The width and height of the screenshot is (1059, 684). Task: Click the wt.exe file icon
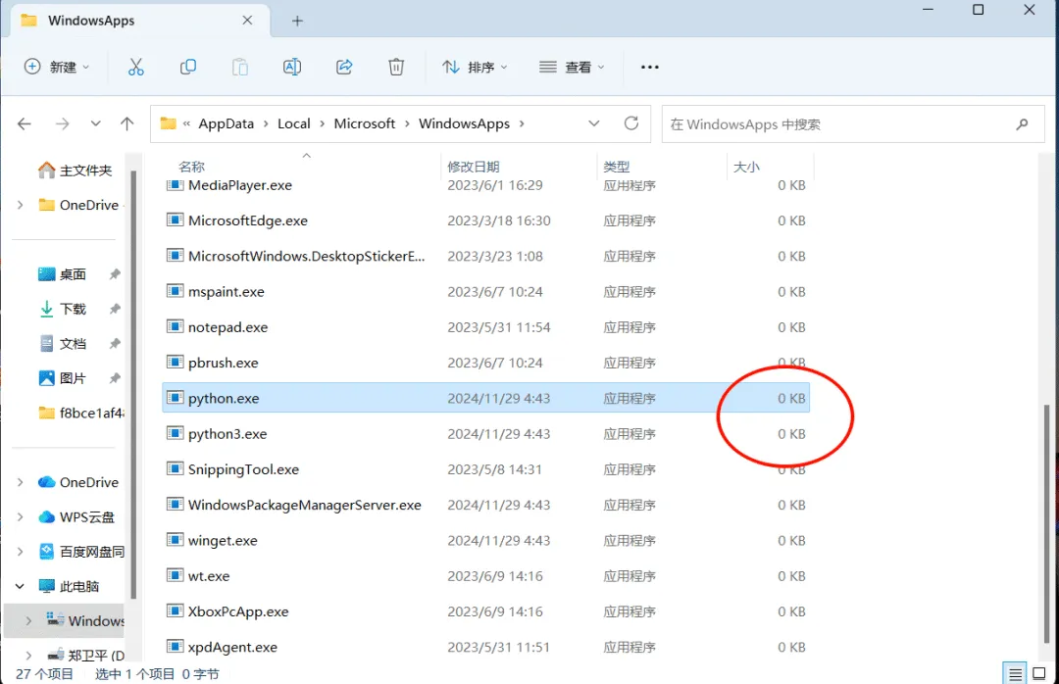pyautogui.click(x=175, y=575)
